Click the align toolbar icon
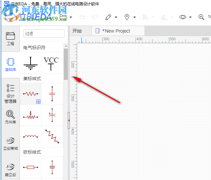The height and width of the screenshot is (180, 211). 145,17
